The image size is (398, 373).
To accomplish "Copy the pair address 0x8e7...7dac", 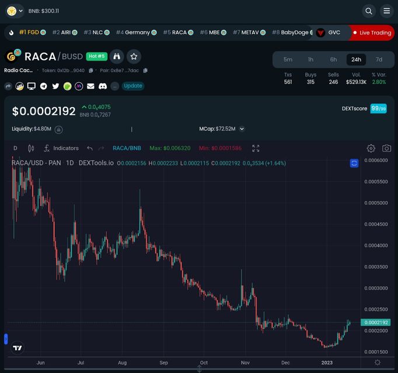I will (x=145, y=71).
